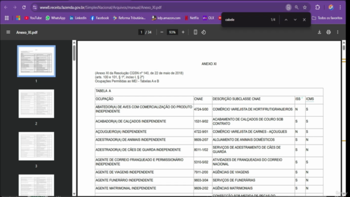Viewport: 350px width, 197px height.
Task: Click AGENTE MATRIMONIAL INDEPENDENTE row
Action: pyautogui.click(x=209, y=188)
